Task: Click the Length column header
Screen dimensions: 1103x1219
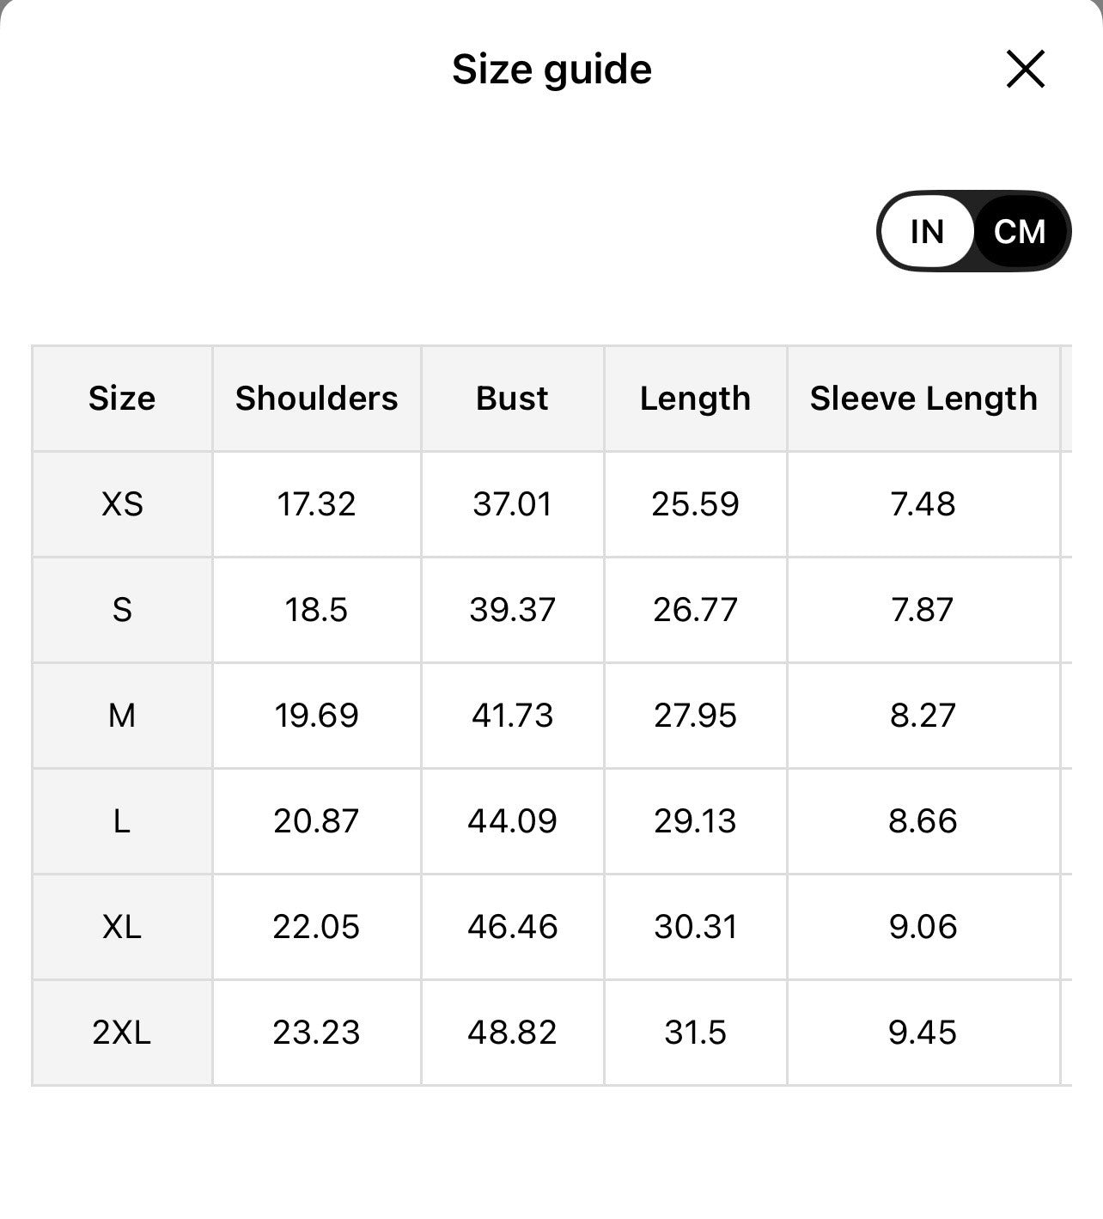Action: 695,399
